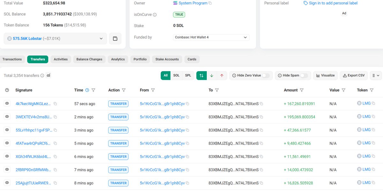Switch to the Transactions tab
This screenshot has height=191, width=383.
tap(12, 59)
